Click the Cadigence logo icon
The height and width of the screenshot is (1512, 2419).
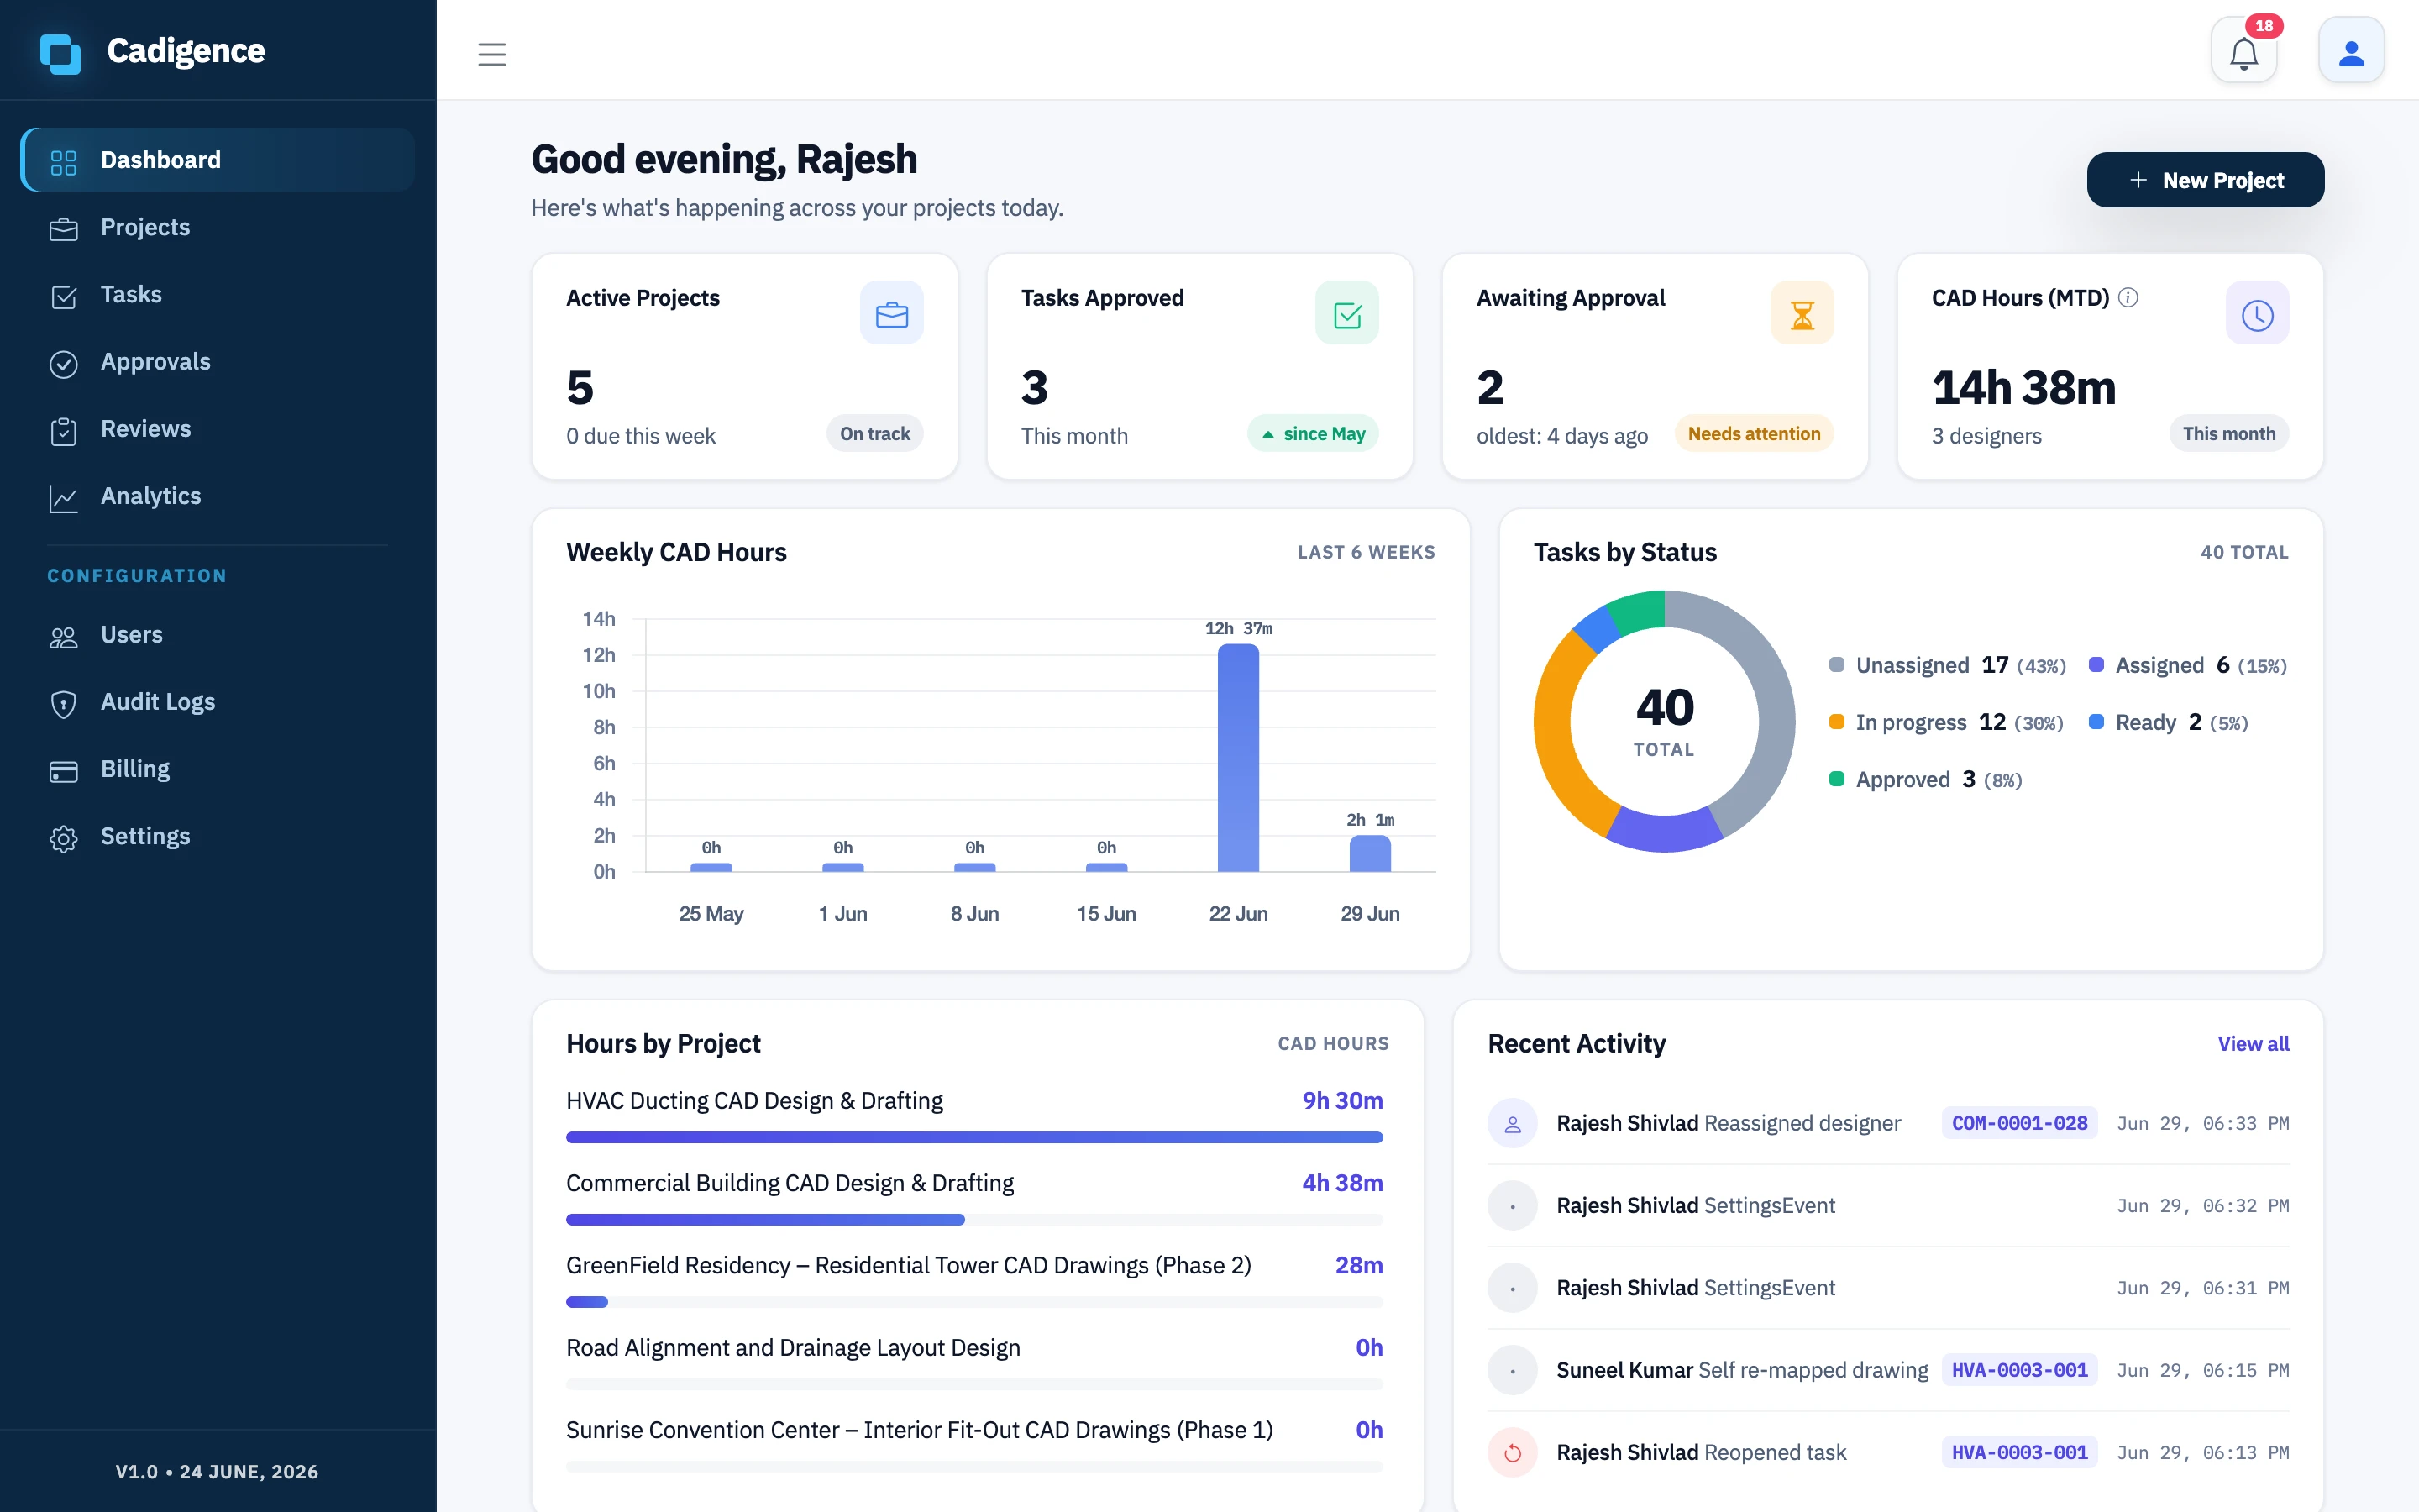[60, 53]
